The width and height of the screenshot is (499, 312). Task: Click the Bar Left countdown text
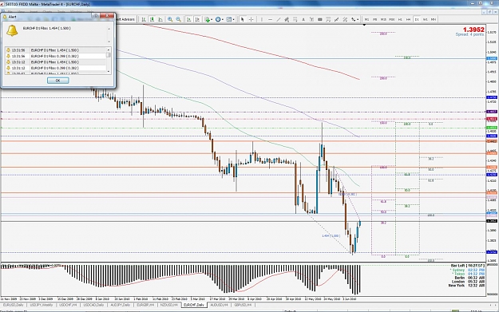pyautogui.click(x=468, y=266)
